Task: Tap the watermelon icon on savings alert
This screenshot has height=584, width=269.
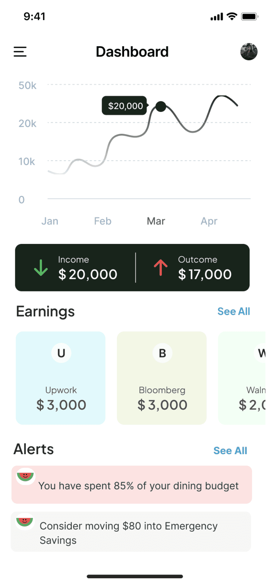Action: click(x=25, y=522)
